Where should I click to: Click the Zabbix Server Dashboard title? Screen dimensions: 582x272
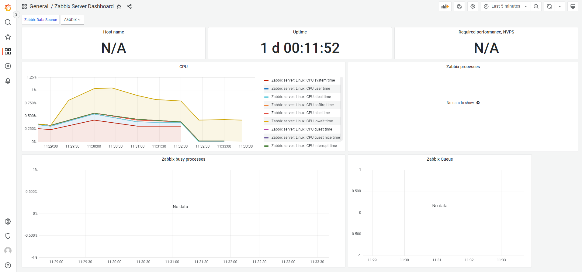[x=84, y=6]
